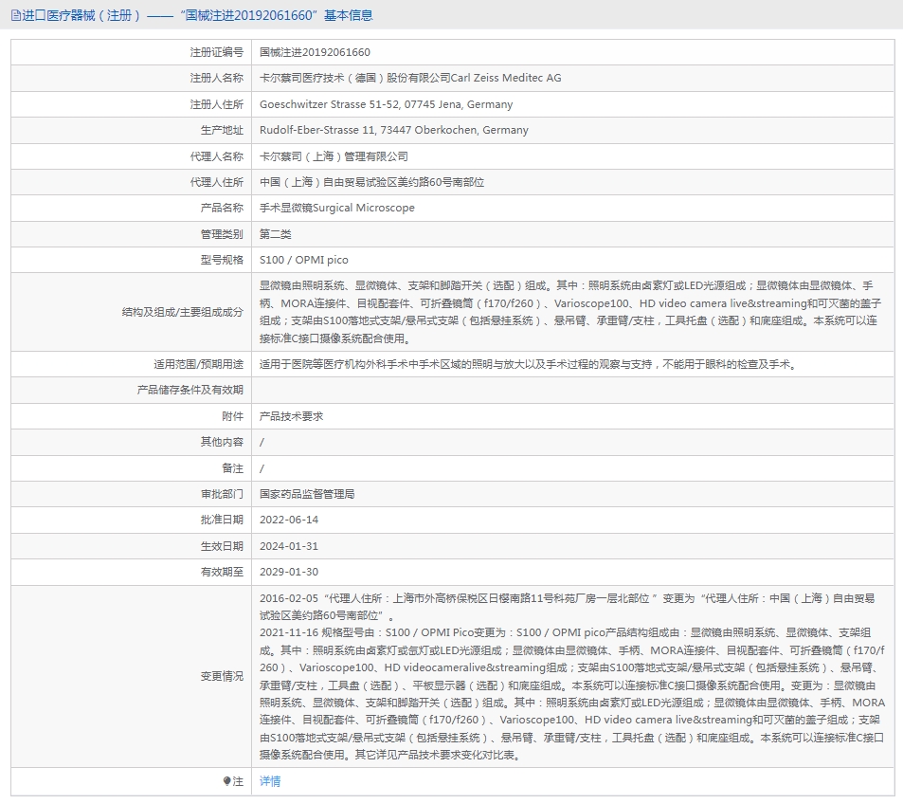Viewport: 903px width, 804px height.
Task: Select the Goeschwitzer Strasse 51-52 address text
Action: (x=386, y=104)
